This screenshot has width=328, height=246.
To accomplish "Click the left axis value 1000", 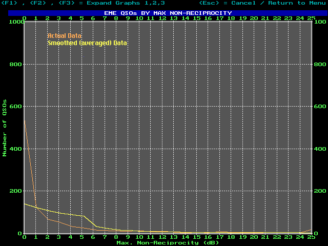I will [17, 22].
